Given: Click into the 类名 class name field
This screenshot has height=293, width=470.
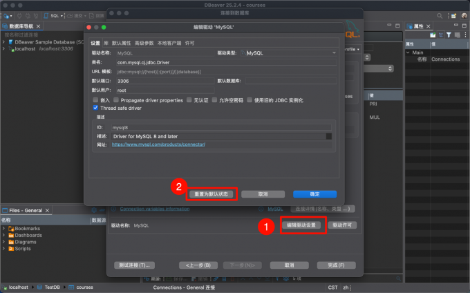Looking at the screenshot, I should (x=226, y=62).
